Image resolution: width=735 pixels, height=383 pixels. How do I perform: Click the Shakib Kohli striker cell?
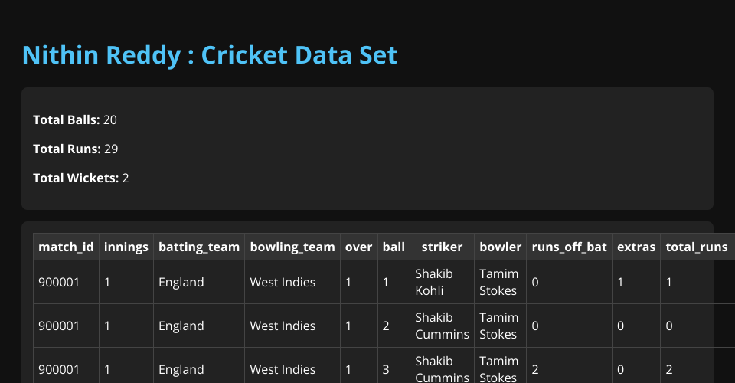point(433,282)
